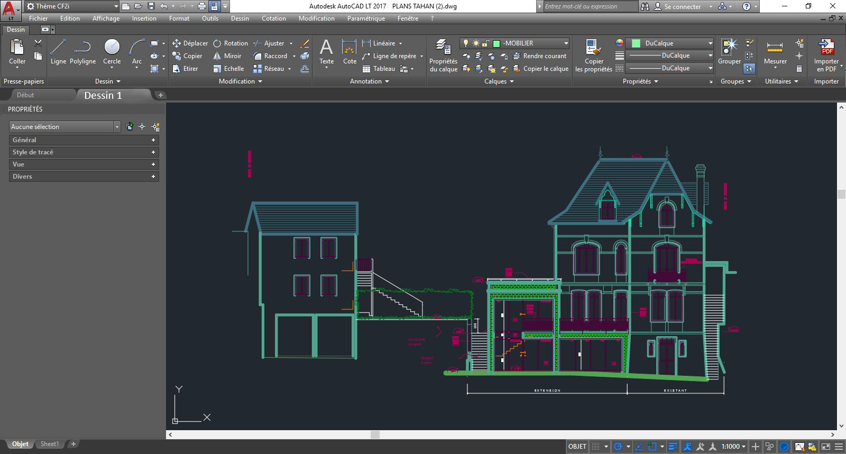Select the Polyligne tool

pyautogui.click(x=82, y=52)
